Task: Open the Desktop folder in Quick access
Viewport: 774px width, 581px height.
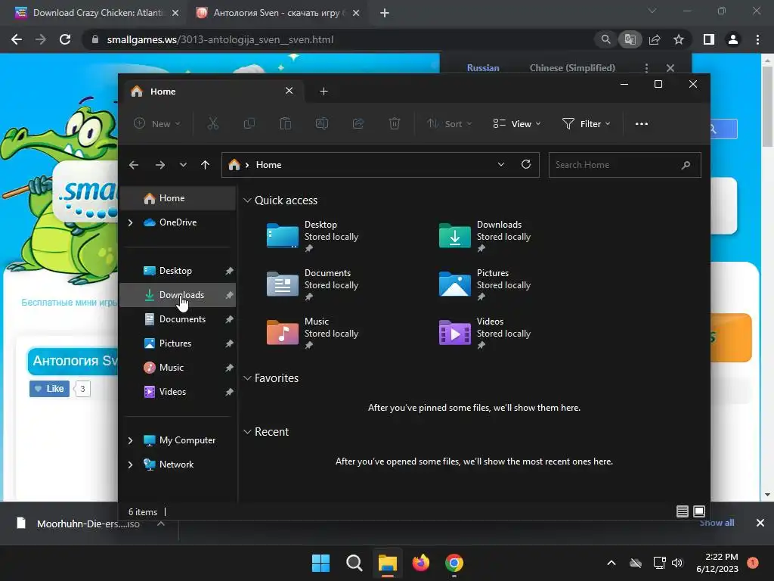Action: pyautogui.click(x=312, y=236)
